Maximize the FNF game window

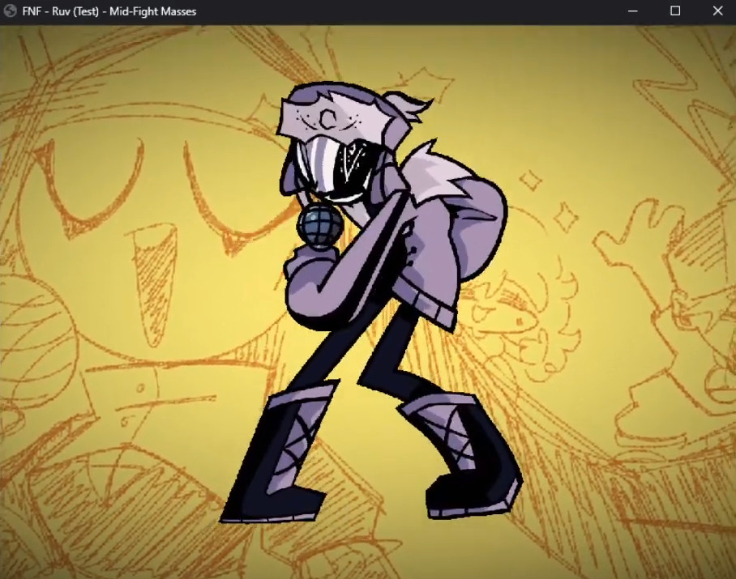[x=675, y=11]
